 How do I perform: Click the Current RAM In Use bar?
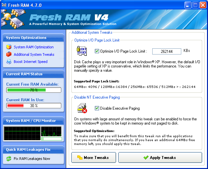[34, 106]
